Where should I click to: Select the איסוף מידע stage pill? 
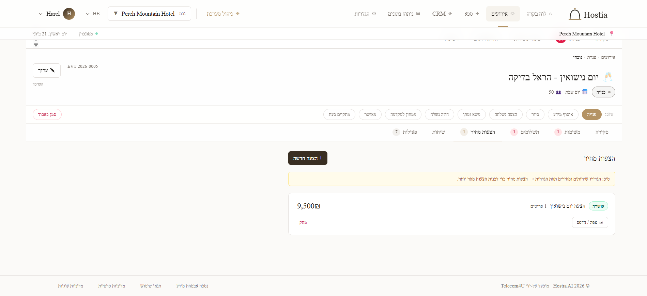click(x=563, y=114)
